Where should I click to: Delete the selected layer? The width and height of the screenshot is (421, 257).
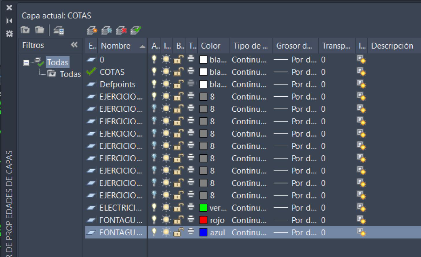[x=121, y=30]
